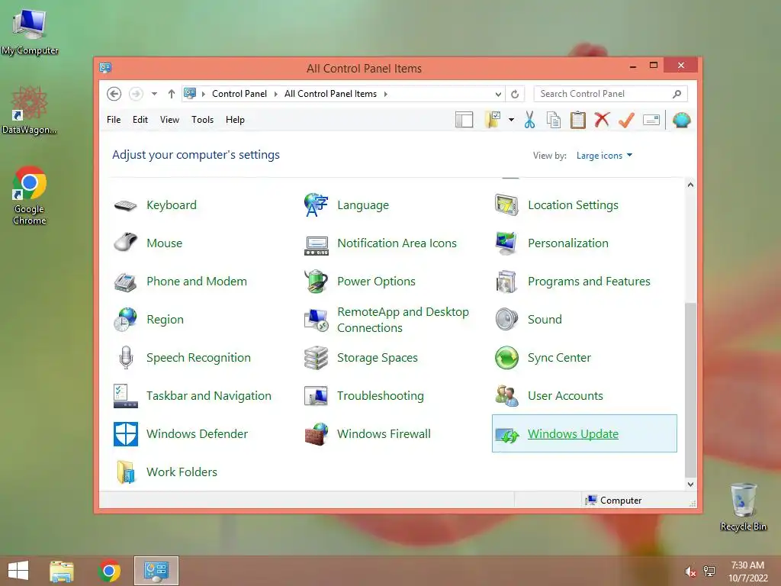Open Notification Area Icons icon
The image size is (781, 586).
point(316,245)
